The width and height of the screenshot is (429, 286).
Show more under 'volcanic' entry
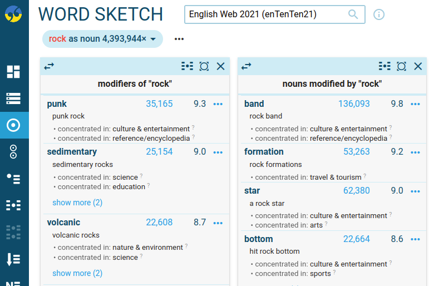(77, 273)
